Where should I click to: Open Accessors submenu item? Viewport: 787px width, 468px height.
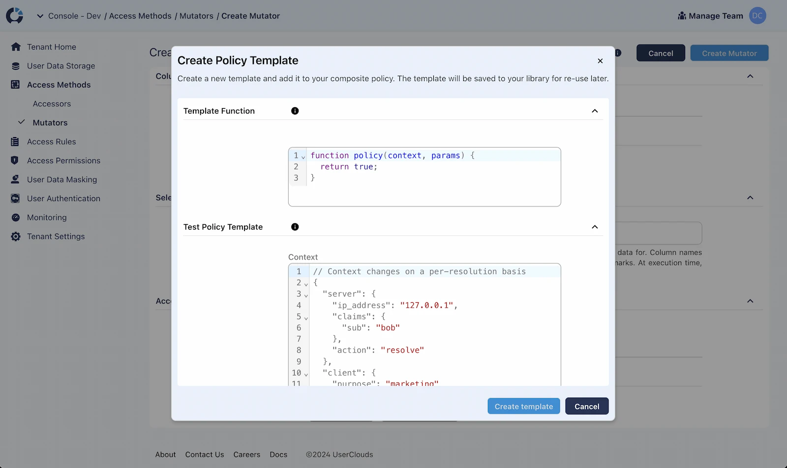coord(52,104)
